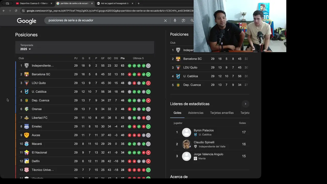Click Delfín team name in standings
Screen dimensions: 327x184
coord(36,161)
